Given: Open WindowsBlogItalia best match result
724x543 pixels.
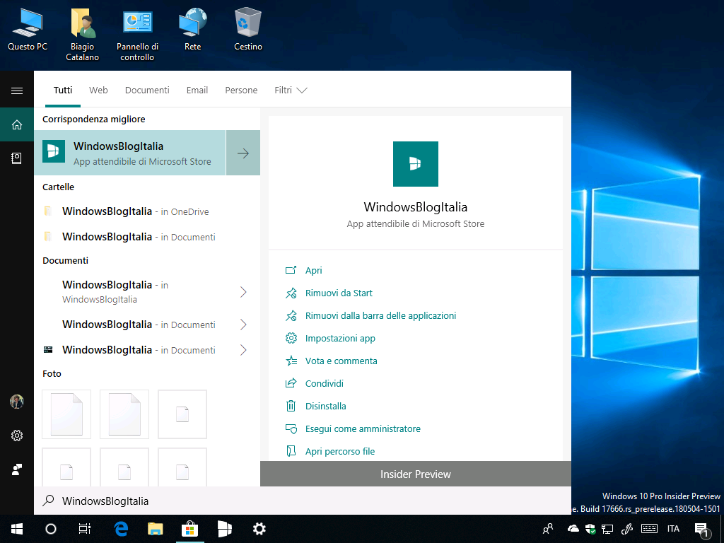Looking at the screenshot, I should point(130,153).
